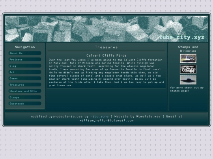The image size is (213, 159).
Task: Click the Treasures page heading
Action: (106, 47)
